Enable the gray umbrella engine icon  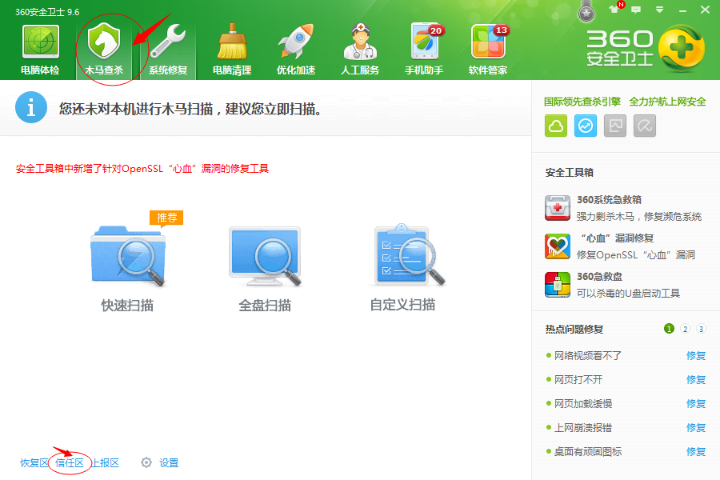pyautogui.click(x=645, y=126)
